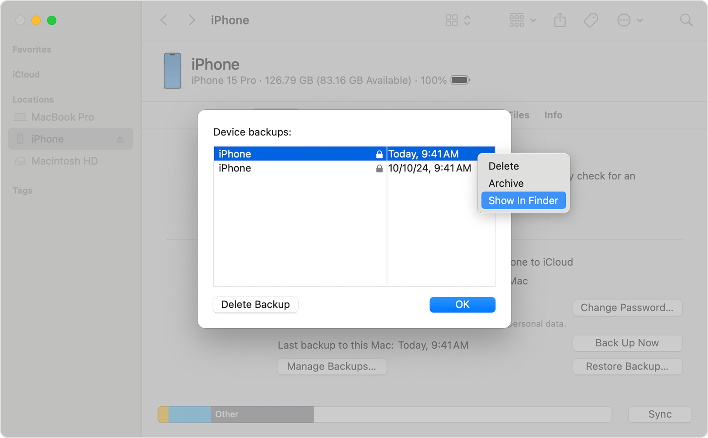Click the yellow segment of storage bar
Screen dimensions: 708x438
163,414
